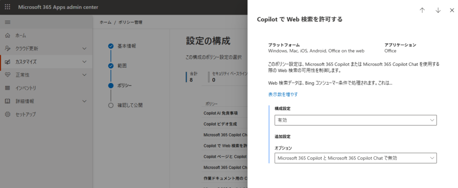
Task: Go to previous policy with up arrow
Action: (422, 10)
